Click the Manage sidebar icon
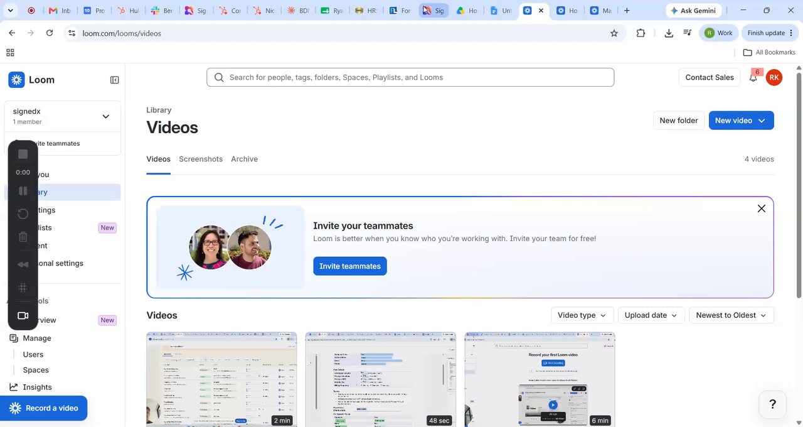 coord(13,338)
